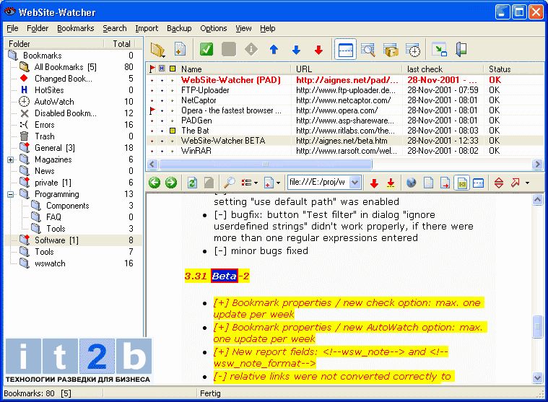Click the folder list view icon
The image size is (548, 402).
point(391,50)
